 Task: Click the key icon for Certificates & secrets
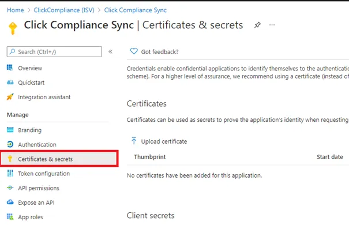(x=10, y=159)
